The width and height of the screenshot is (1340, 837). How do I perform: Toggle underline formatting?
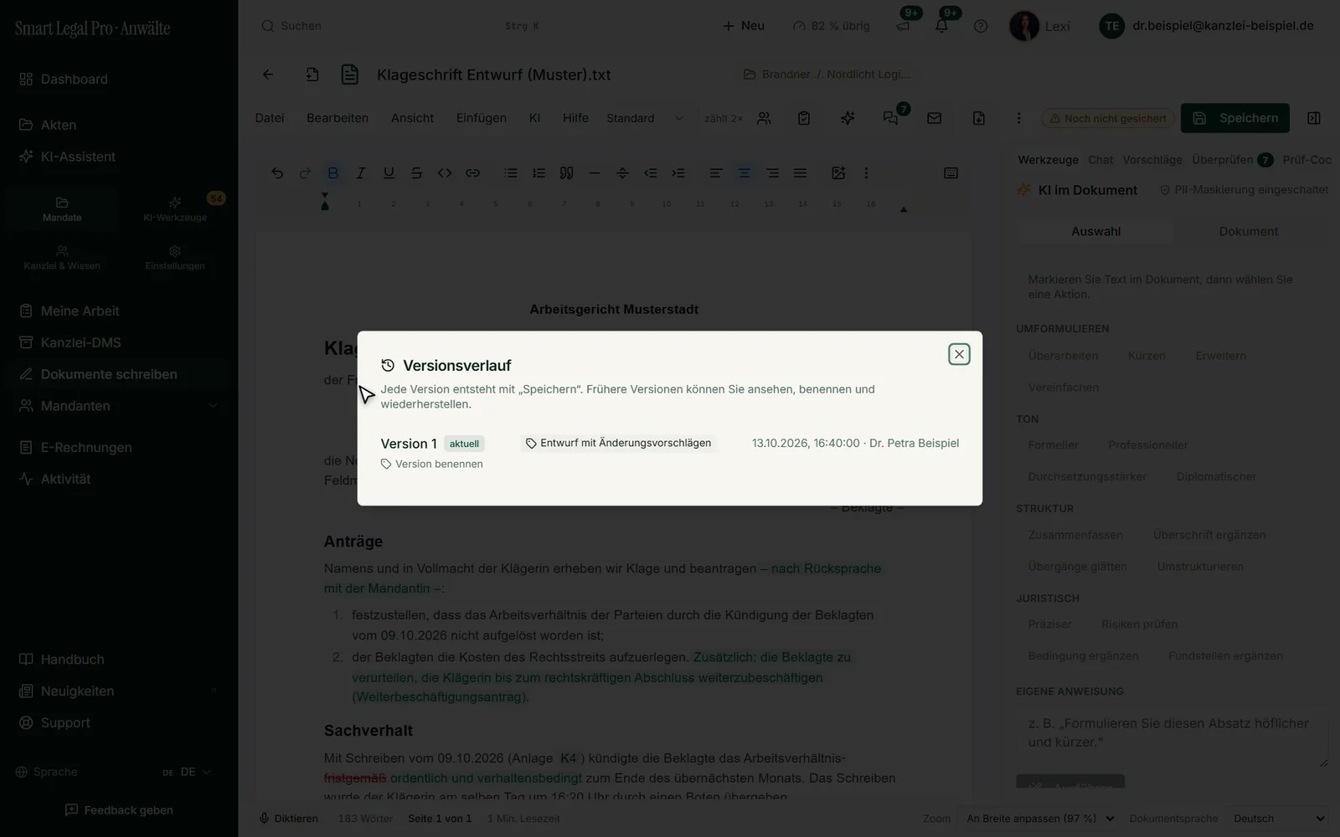coord(389,173)
